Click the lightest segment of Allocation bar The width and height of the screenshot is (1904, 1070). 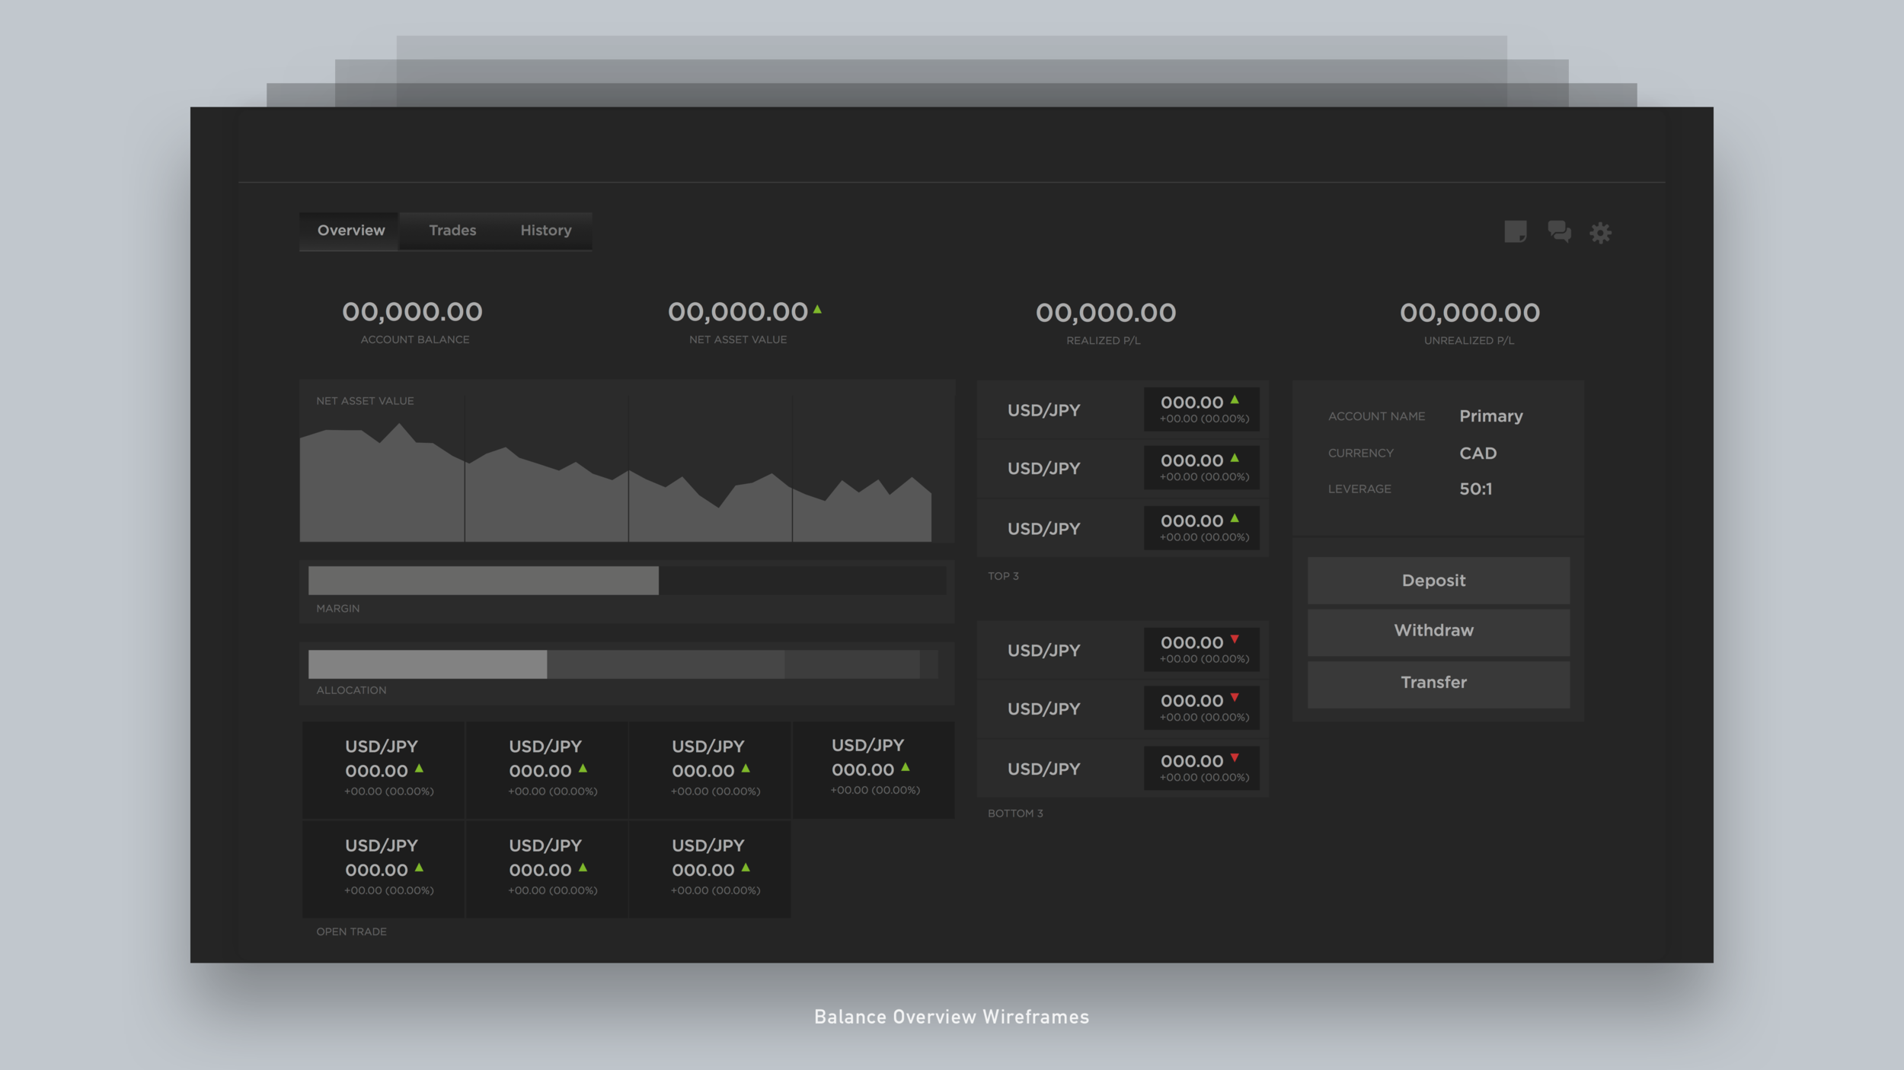(x=427, y=664)
